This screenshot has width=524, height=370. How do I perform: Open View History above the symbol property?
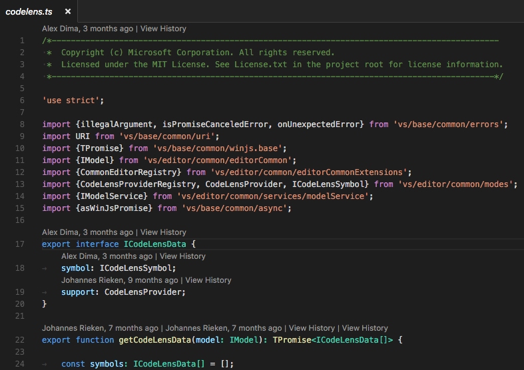point(182,256)
